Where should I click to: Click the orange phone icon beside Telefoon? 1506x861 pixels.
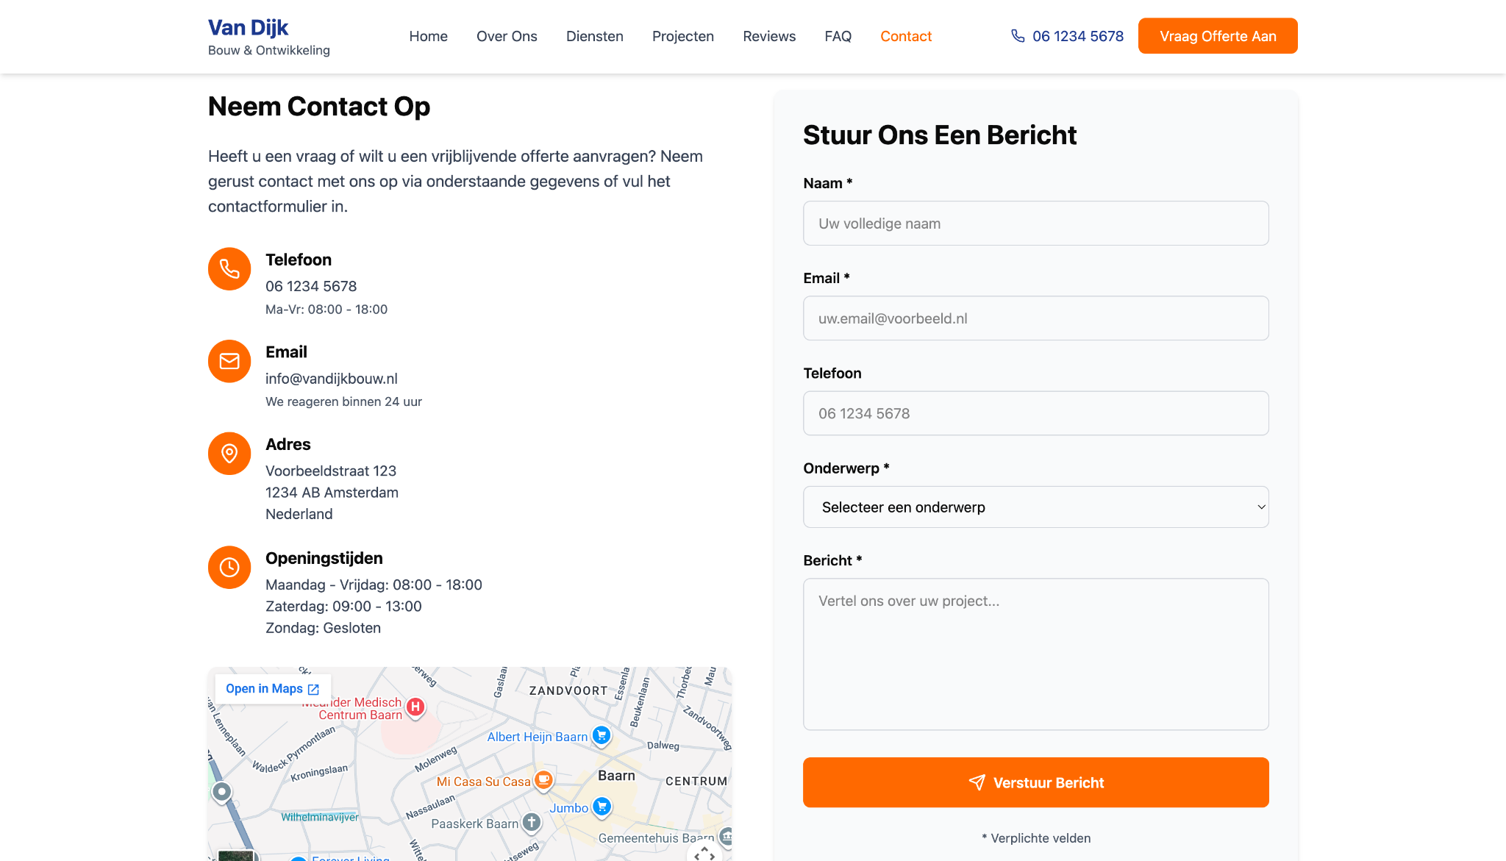coord(229,269)
